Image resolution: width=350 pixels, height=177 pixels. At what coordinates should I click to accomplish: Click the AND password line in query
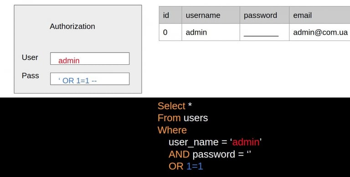click(x=210, y=155)
